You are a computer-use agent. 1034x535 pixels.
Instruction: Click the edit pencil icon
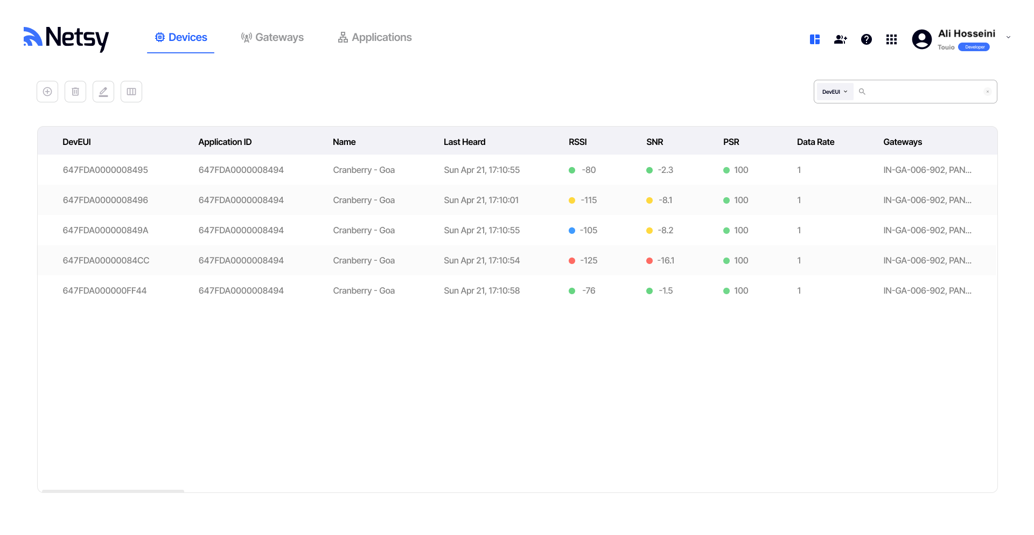pos(103,92)
